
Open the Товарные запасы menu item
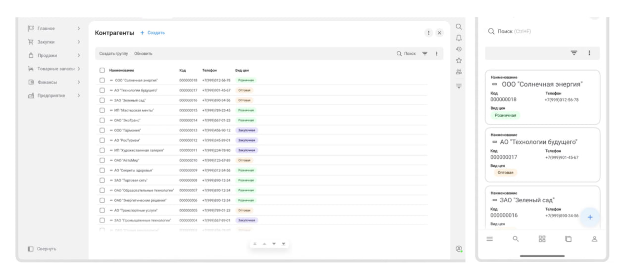[x=56, y=69]
